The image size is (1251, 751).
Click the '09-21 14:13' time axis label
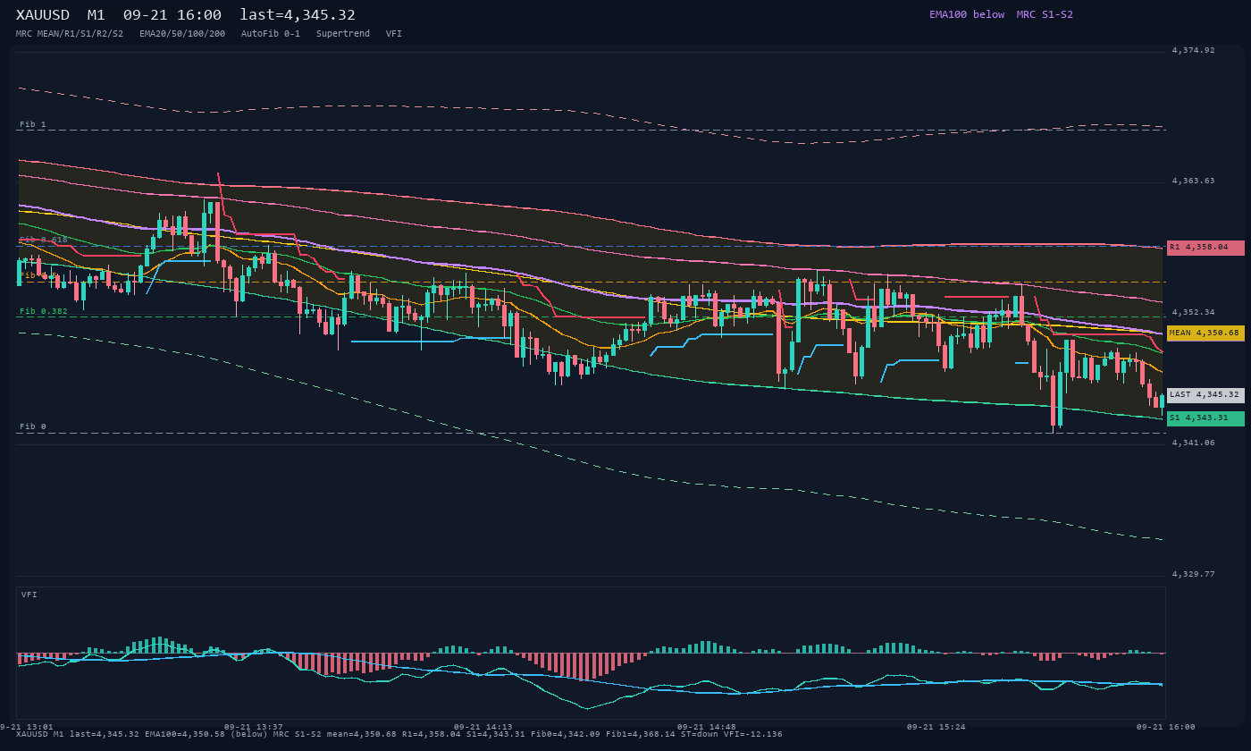pyautogui.click(x=483, y=727)
